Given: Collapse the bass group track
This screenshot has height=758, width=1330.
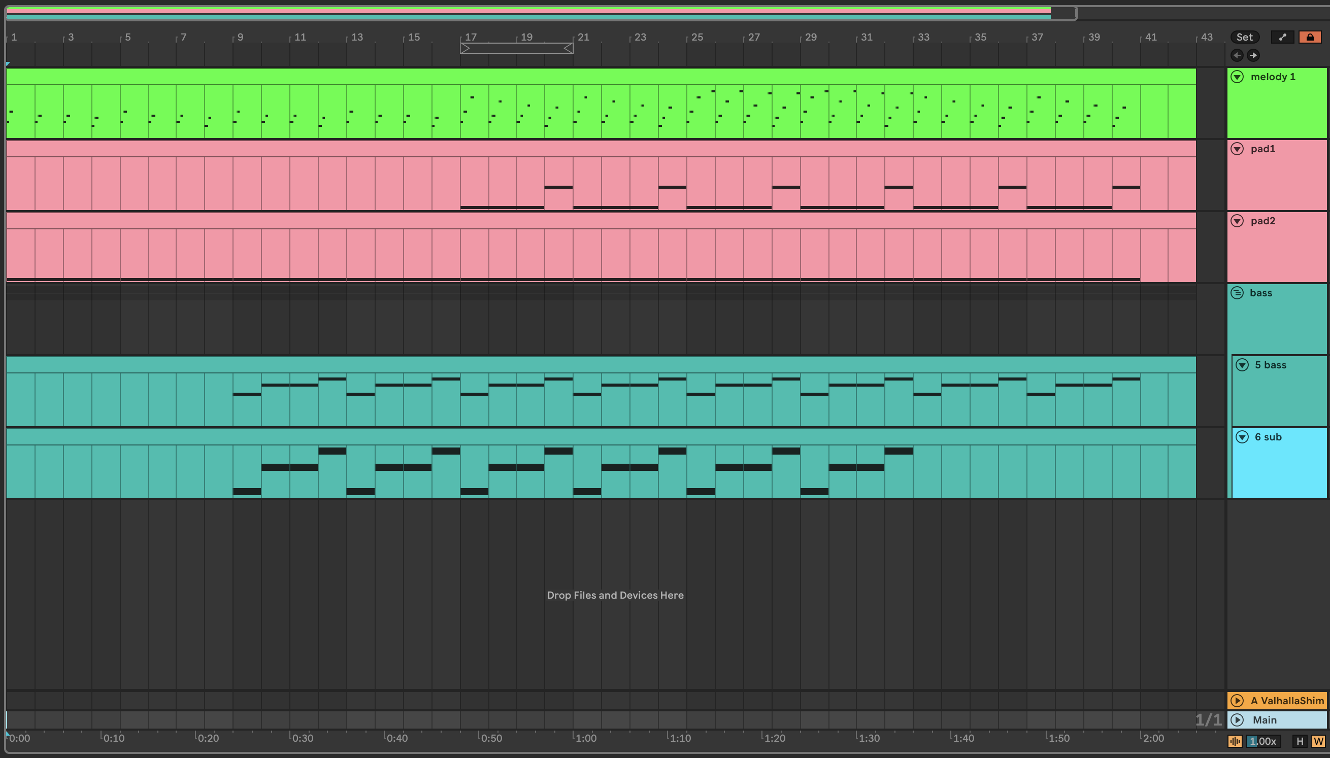Looking at the screenshot, I should [1237, 293].
